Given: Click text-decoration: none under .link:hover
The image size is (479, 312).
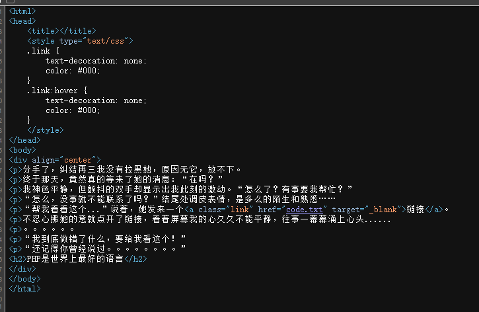Looking at the screenshot, I should [x=96, y=100].
